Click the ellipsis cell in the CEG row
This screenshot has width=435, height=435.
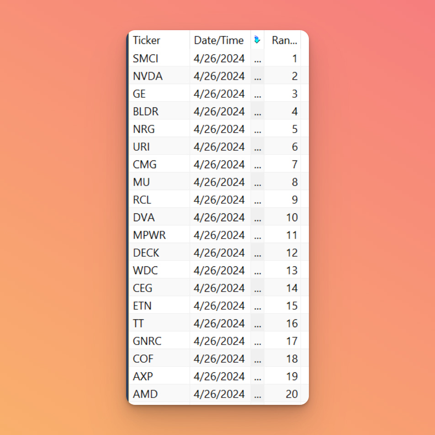[257, 288]
